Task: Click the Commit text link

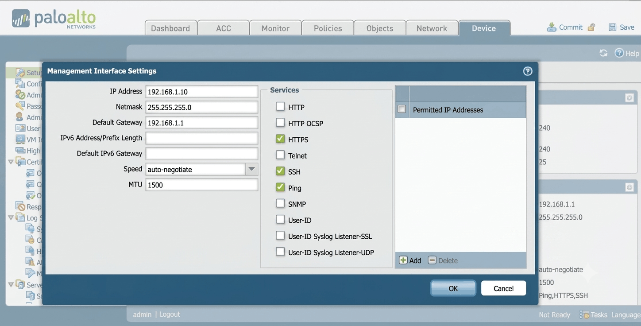Action: (571, 27)
